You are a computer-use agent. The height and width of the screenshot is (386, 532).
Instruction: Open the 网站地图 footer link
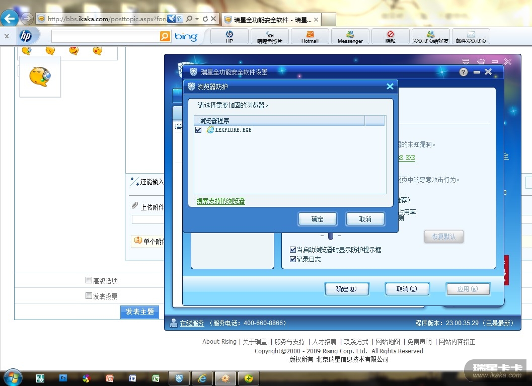tap(388, 342)
